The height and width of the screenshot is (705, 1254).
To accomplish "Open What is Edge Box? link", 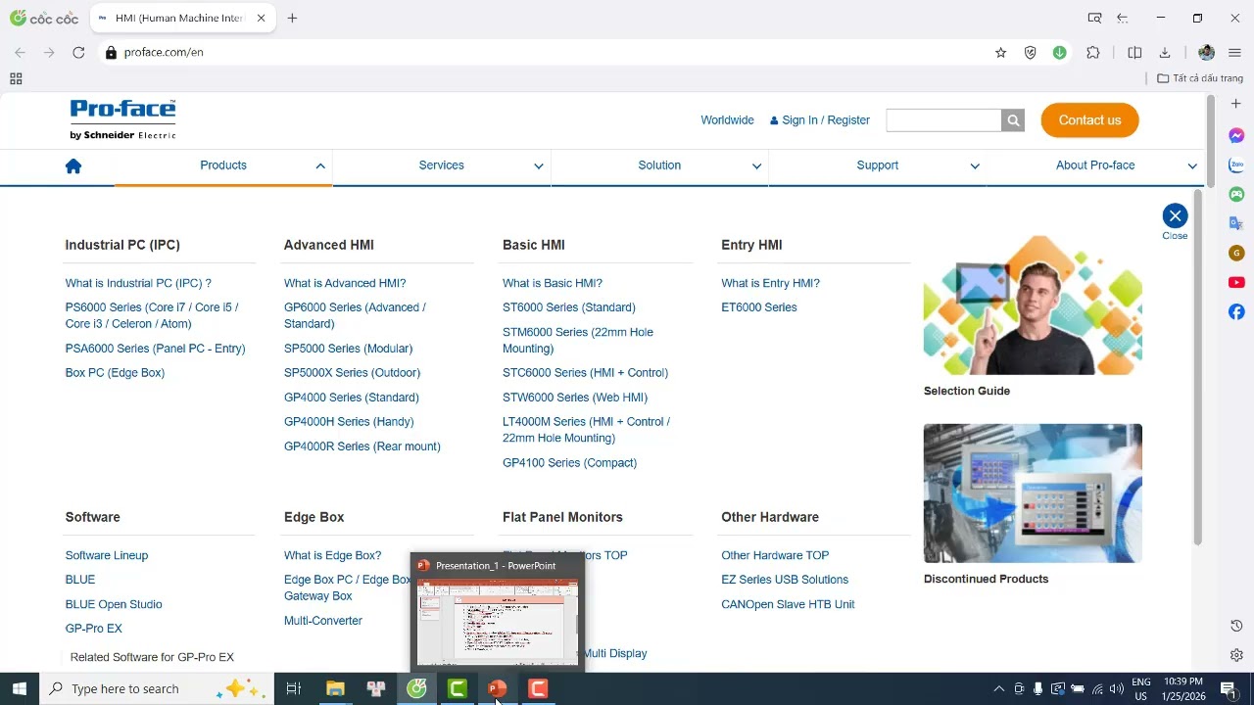I will click(332, 555).
